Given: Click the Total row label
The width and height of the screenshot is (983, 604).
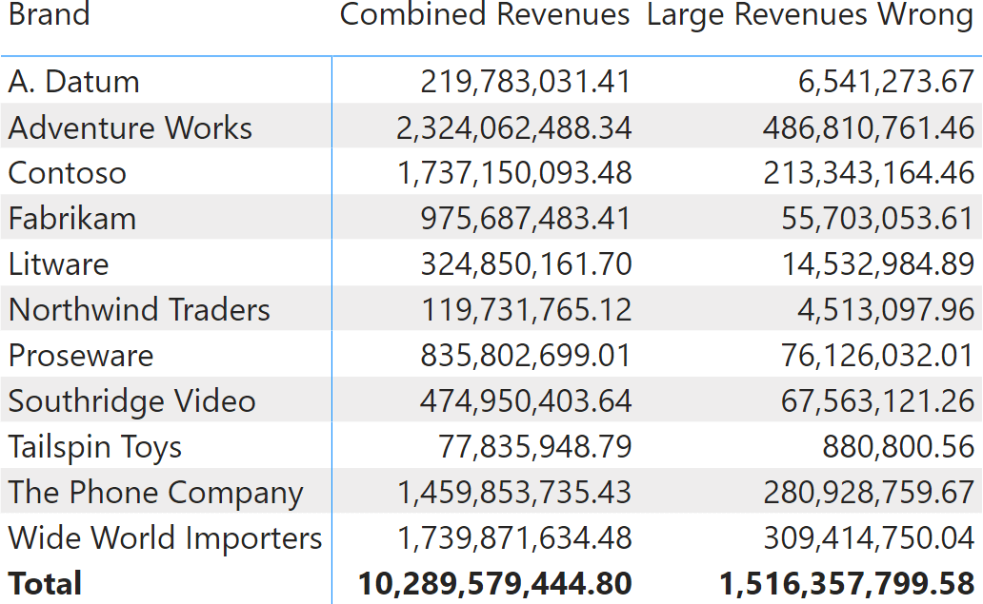Looking at the screenshot, I should click(x=45, y=583).
